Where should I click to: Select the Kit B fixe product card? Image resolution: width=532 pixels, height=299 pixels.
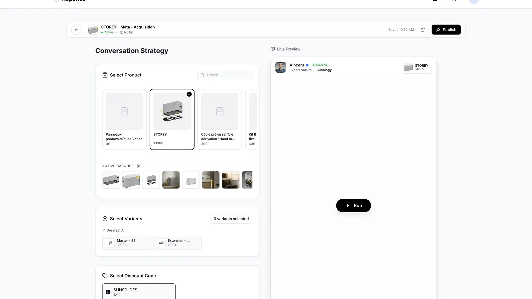(x=251, y=119)
